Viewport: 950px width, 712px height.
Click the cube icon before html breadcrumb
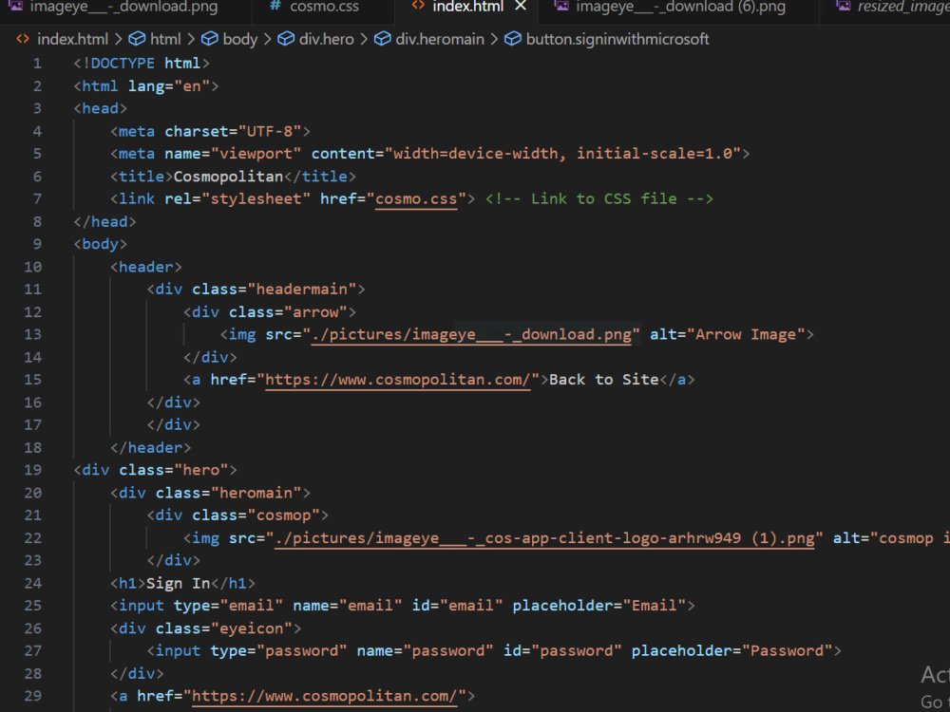pos(137,39)
